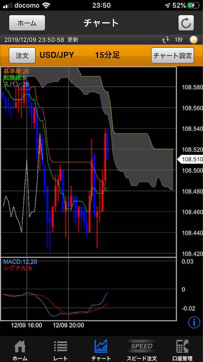Open the blue info icon

click(x=194, y=322)
